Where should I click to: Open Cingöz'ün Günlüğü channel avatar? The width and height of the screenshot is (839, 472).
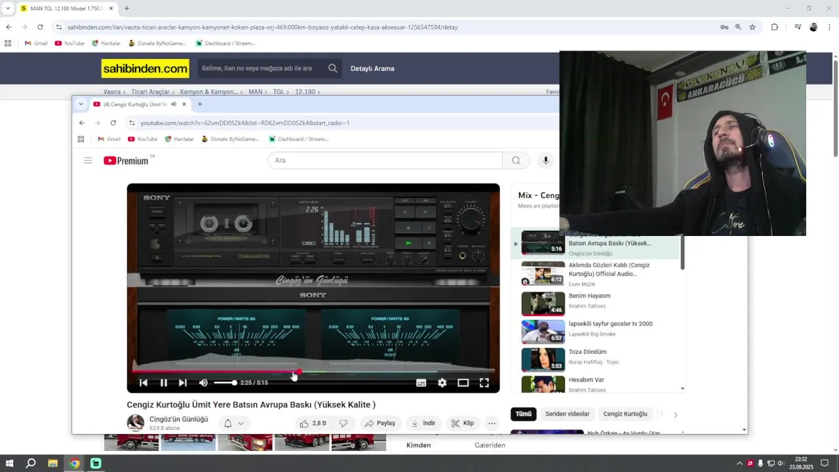[x=136, y=423]
